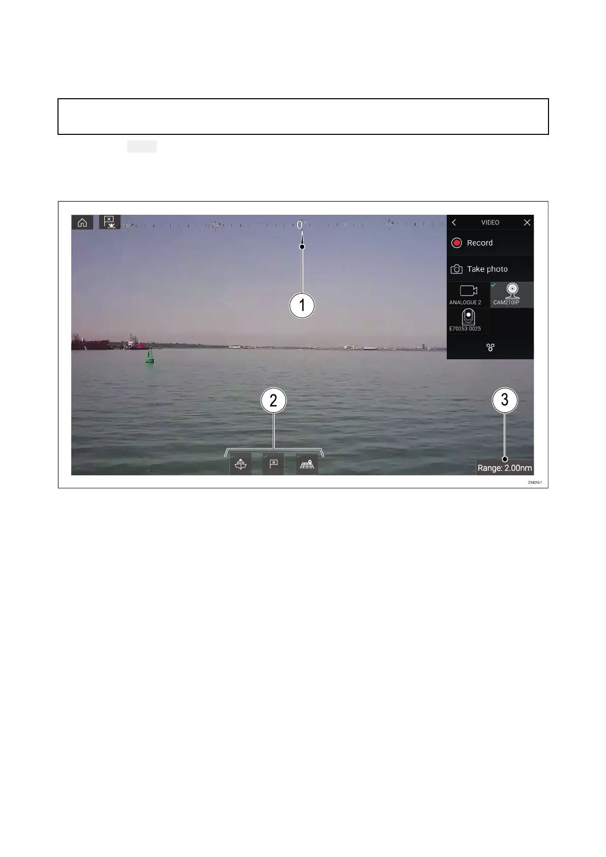The height and width of the screenshot is (857, 606).
Task: Open video settings gear cluster icon
Action: (x=490, y=348)
